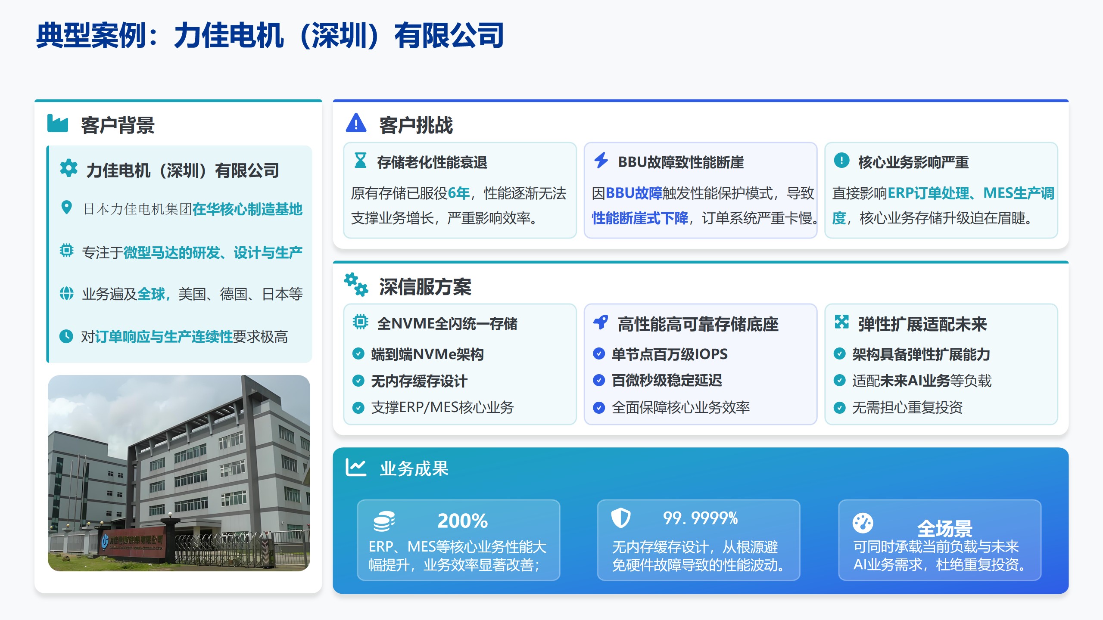Viewport: 1103px width, 620px height.
Task: Click the text 无需担心重复投资
Action: point(907,407)
